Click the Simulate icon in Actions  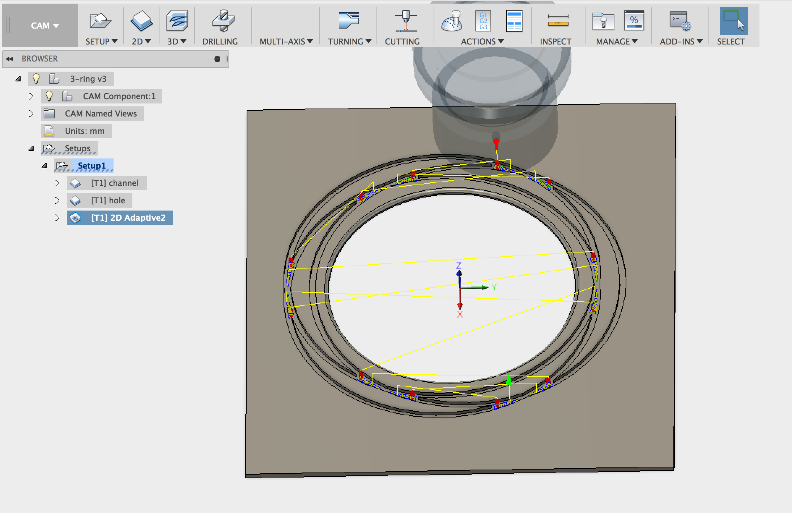click(452, 21)
